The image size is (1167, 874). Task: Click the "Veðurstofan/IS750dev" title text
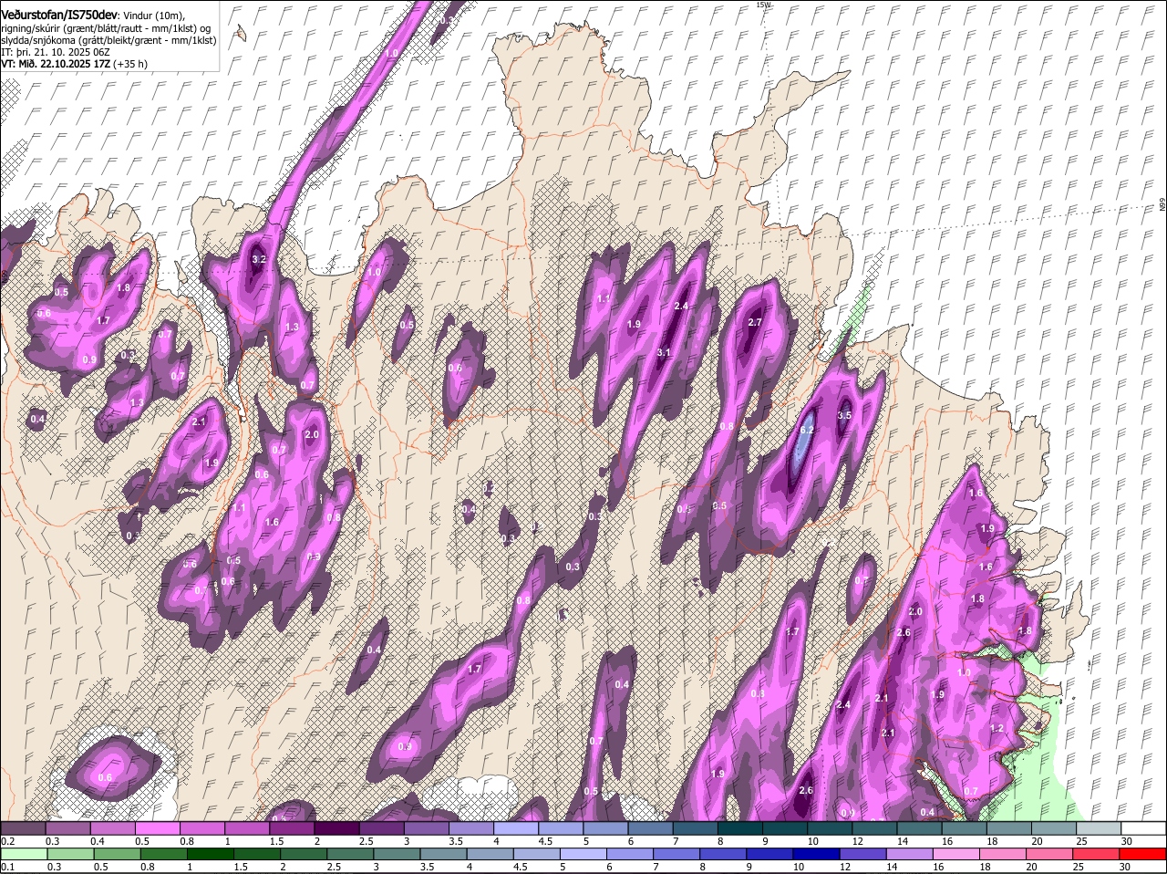(59, 14)
